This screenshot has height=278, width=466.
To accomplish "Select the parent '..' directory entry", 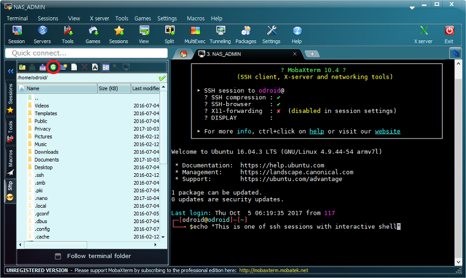I will 36,98.
